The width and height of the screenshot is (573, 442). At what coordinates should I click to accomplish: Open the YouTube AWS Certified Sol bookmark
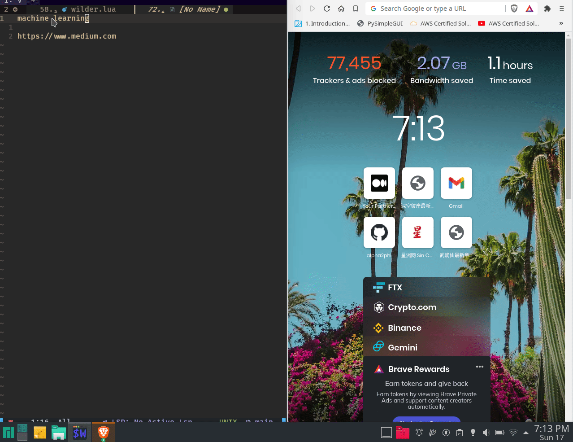pos(508,23)
